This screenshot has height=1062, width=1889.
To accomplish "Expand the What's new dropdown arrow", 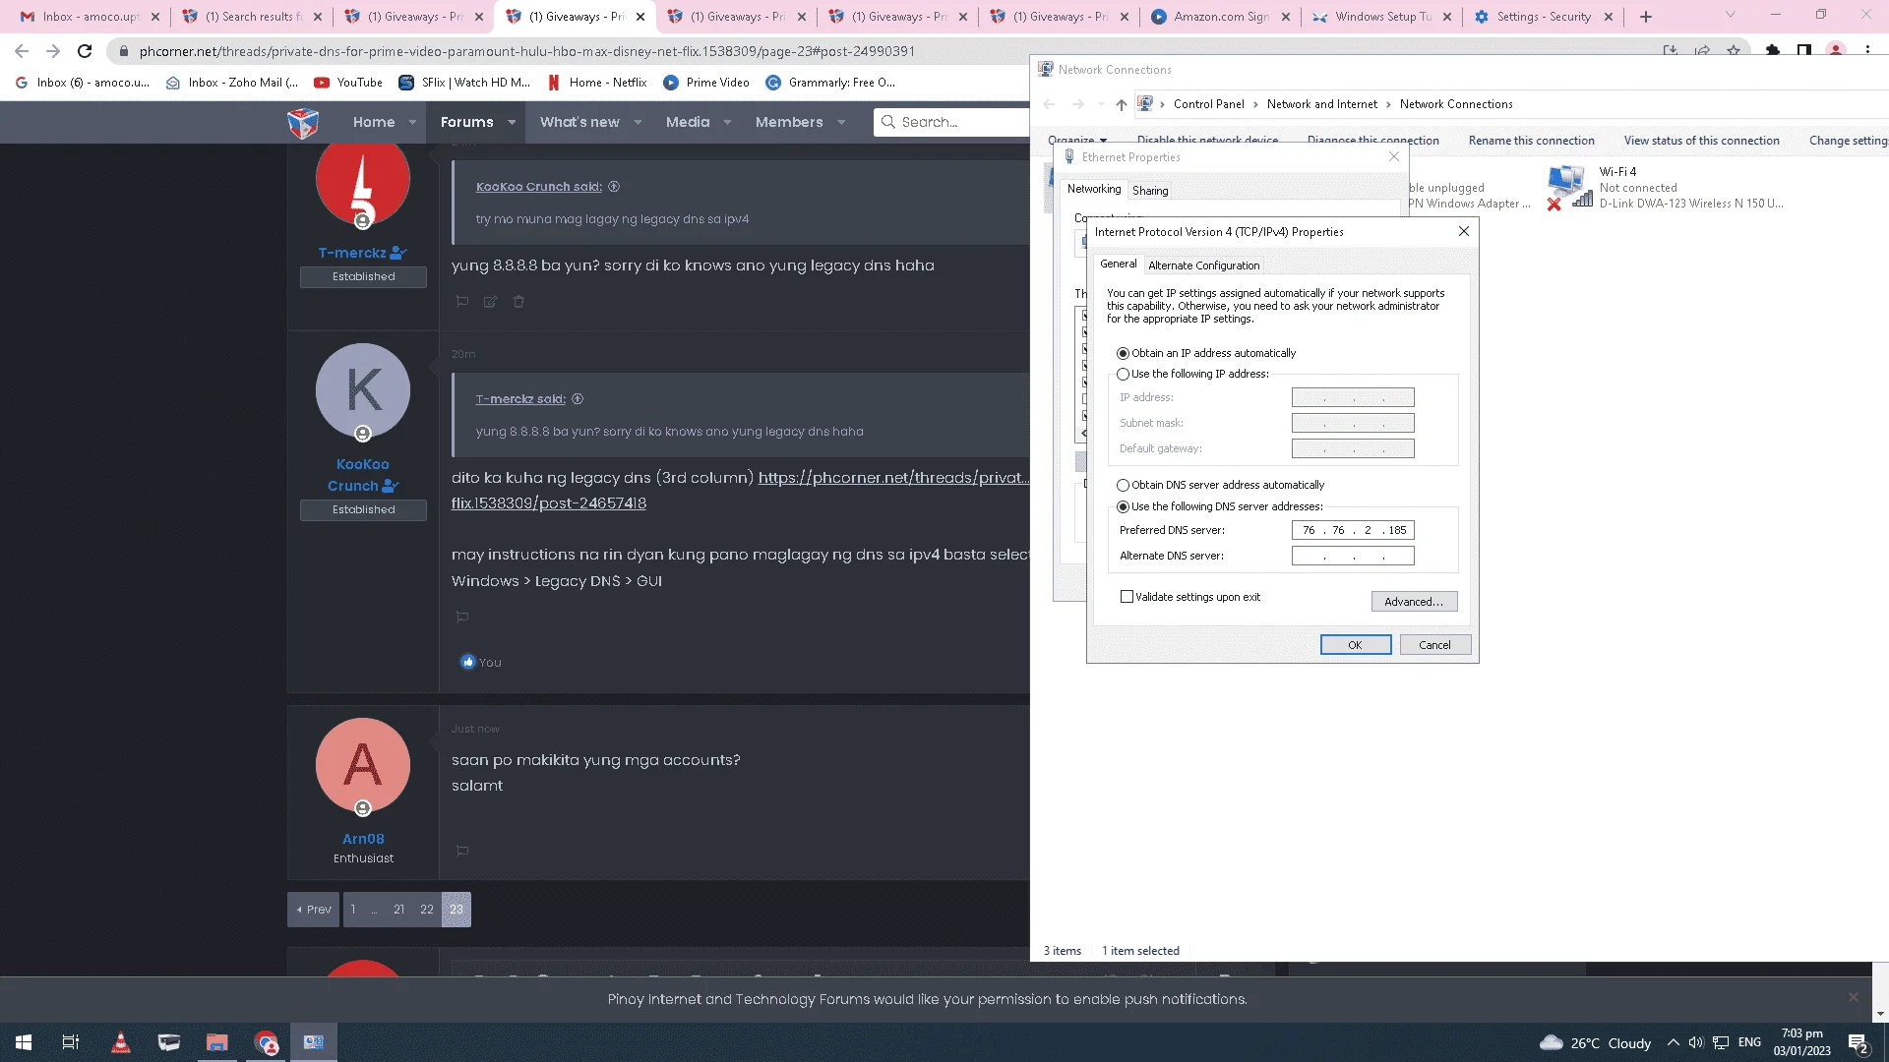I will pos(638,123).
